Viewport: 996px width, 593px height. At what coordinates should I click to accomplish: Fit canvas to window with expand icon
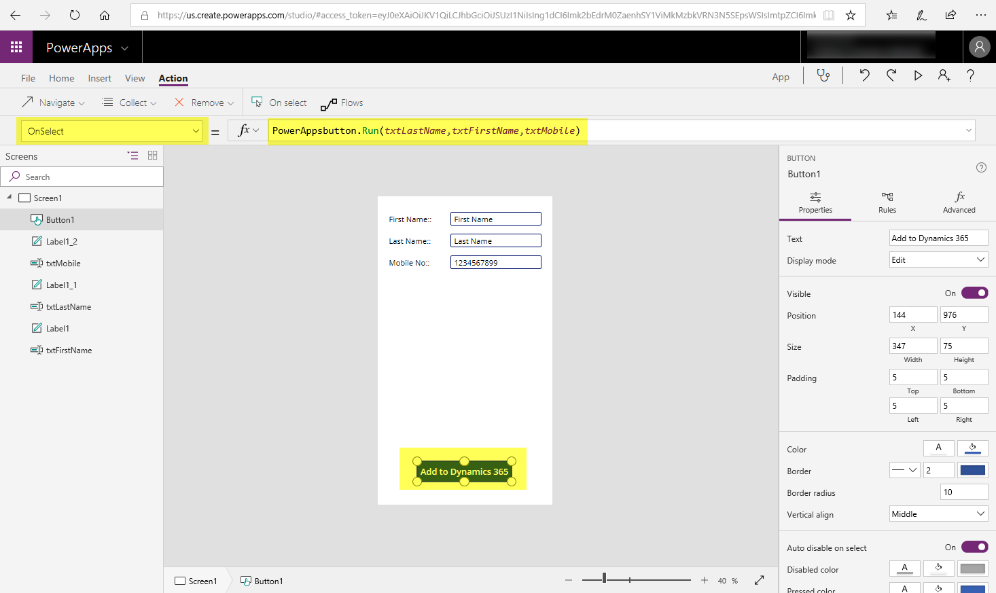click(759, 580)
